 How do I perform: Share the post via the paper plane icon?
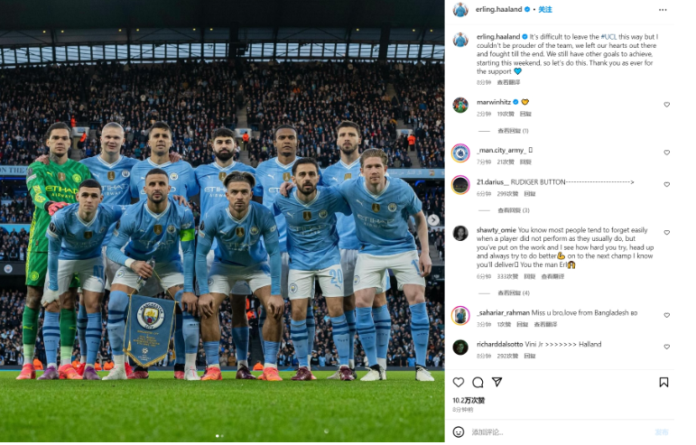(x=496, y=382)
